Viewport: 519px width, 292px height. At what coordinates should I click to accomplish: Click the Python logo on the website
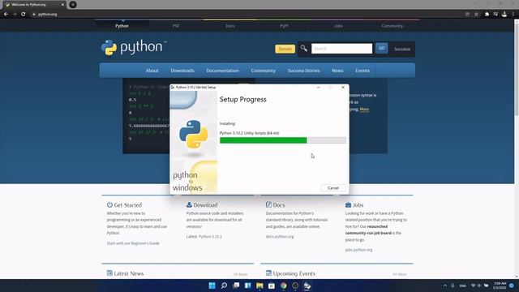pyautogui.click(x=133, y=48)
